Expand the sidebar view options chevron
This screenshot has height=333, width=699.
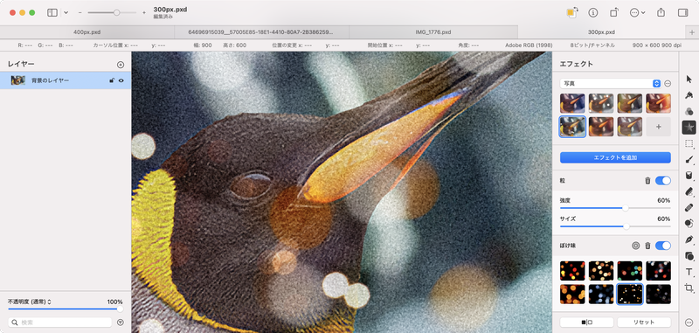(66, 12)
